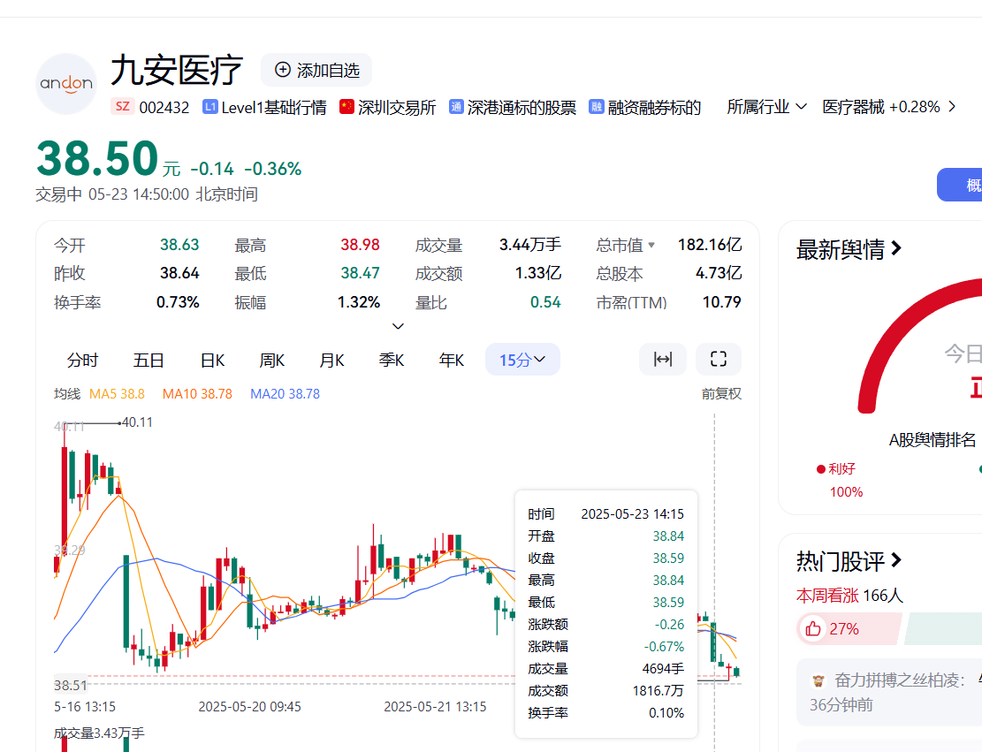
Task: Expand more quote details chevron
Action: tap(398, 326)
